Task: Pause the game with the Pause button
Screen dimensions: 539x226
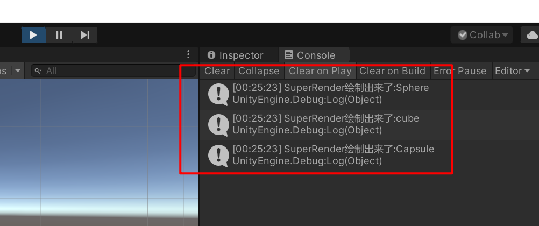Action: pyautogui.click(x=59, y=35)
